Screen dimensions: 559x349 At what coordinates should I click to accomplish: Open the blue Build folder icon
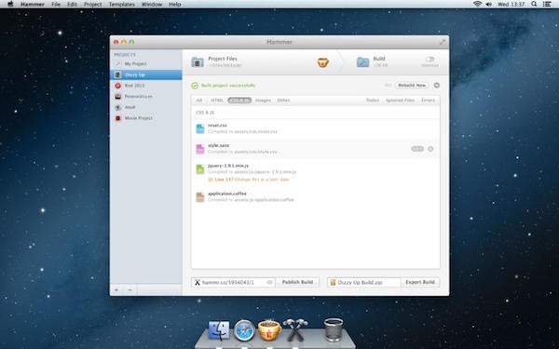(x=363, y=62)
